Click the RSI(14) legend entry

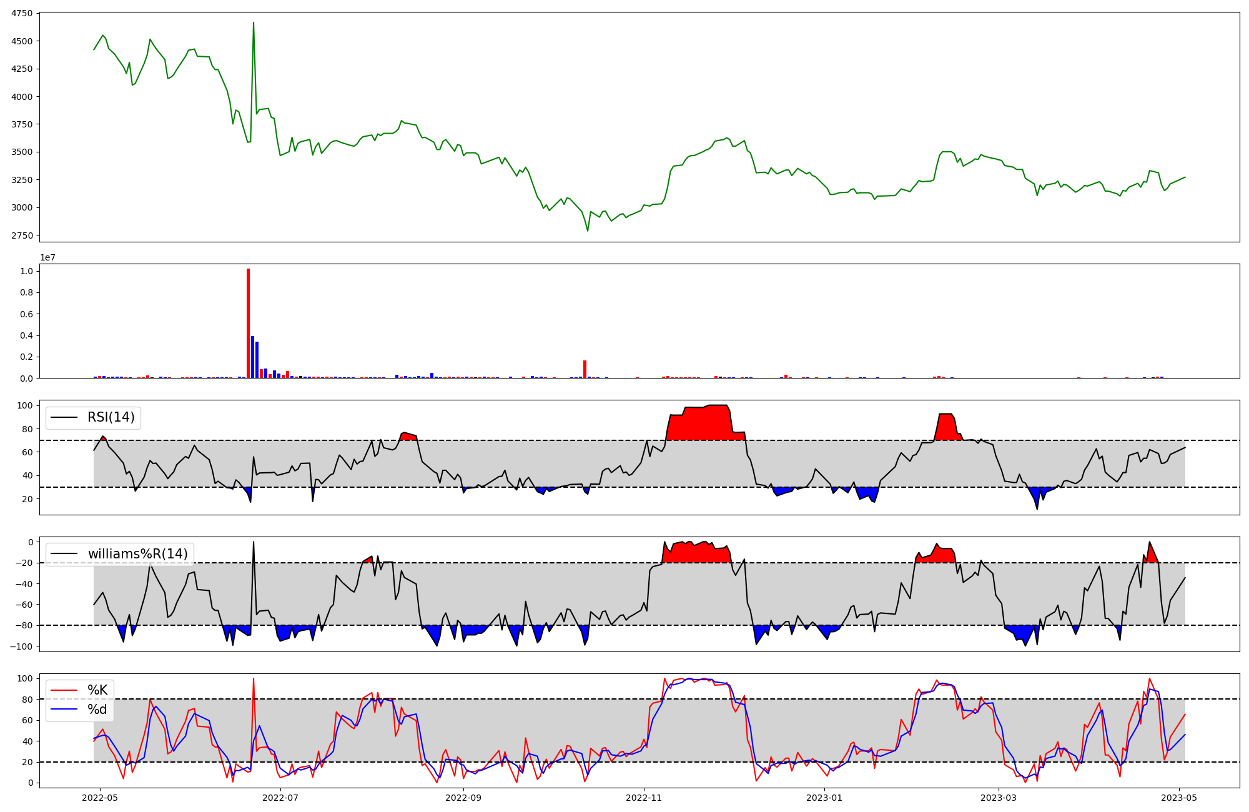tap(110, 417)
